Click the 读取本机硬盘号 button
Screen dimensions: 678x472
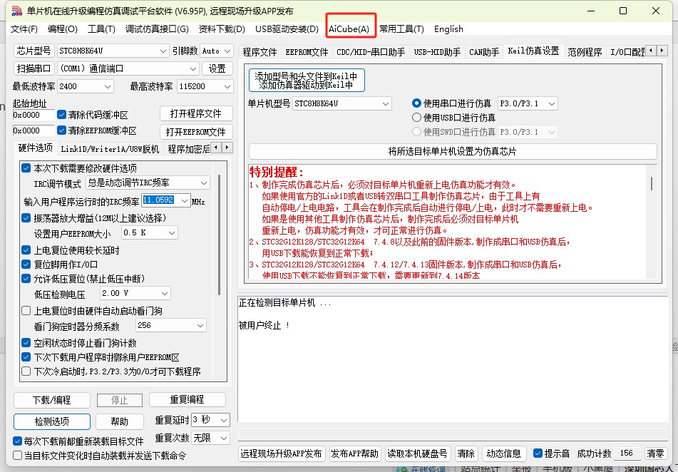coord(417,453)
